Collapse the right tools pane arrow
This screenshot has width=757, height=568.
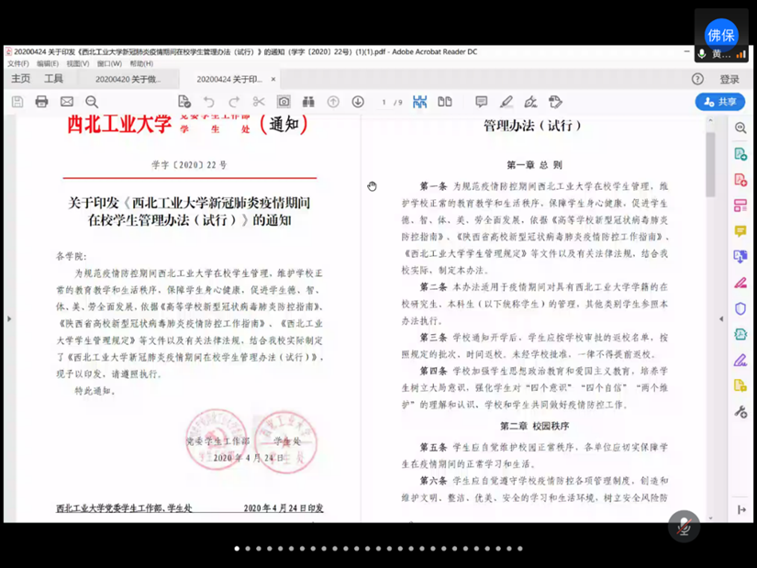point(721,319)
